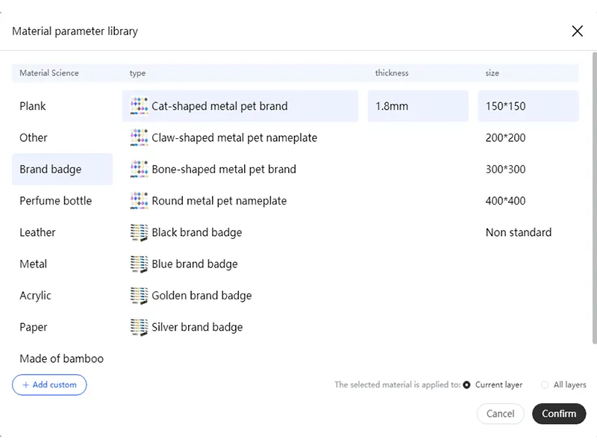Select the All layers radio button

click(x=545, y=385)
